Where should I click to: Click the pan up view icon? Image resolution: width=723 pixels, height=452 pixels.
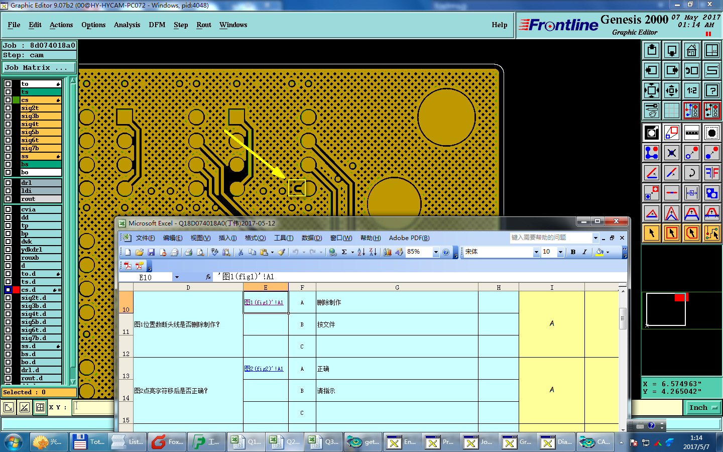[652, 50]
